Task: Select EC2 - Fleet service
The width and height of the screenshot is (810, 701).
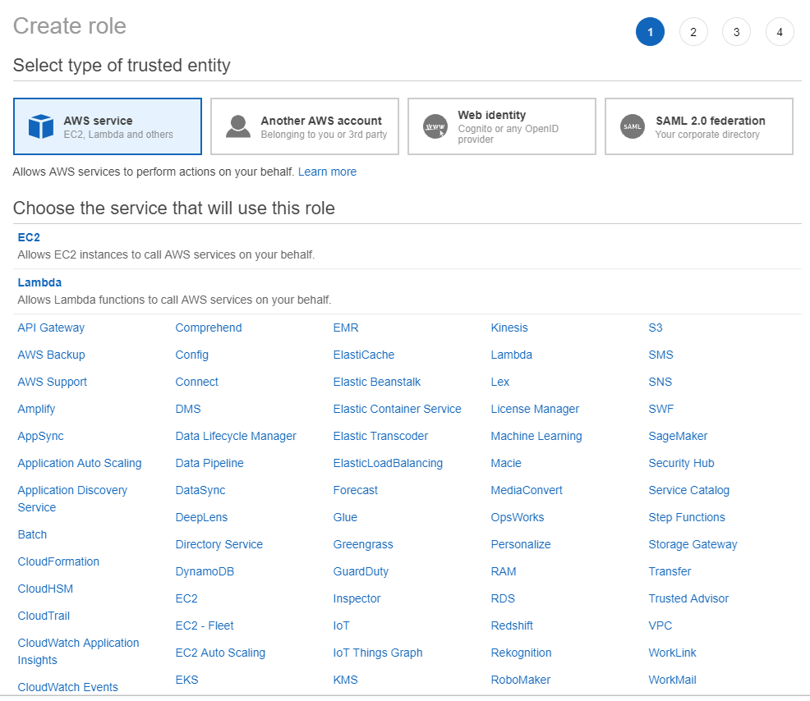Action: tap(204, 626)
